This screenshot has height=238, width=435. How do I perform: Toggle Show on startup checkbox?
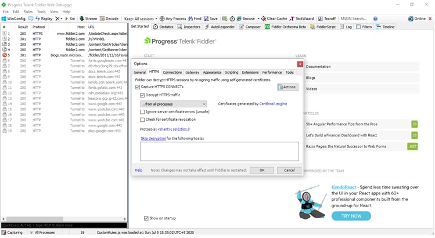coord(146,218)
